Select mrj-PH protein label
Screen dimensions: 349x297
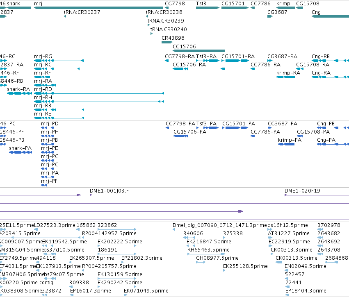pyautogui.click(x=50, y=132)
